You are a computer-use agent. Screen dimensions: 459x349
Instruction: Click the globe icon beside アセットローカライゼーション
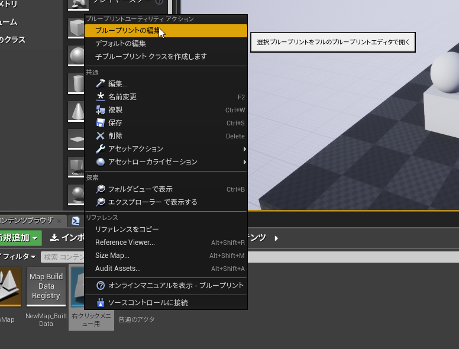(101, 162)
